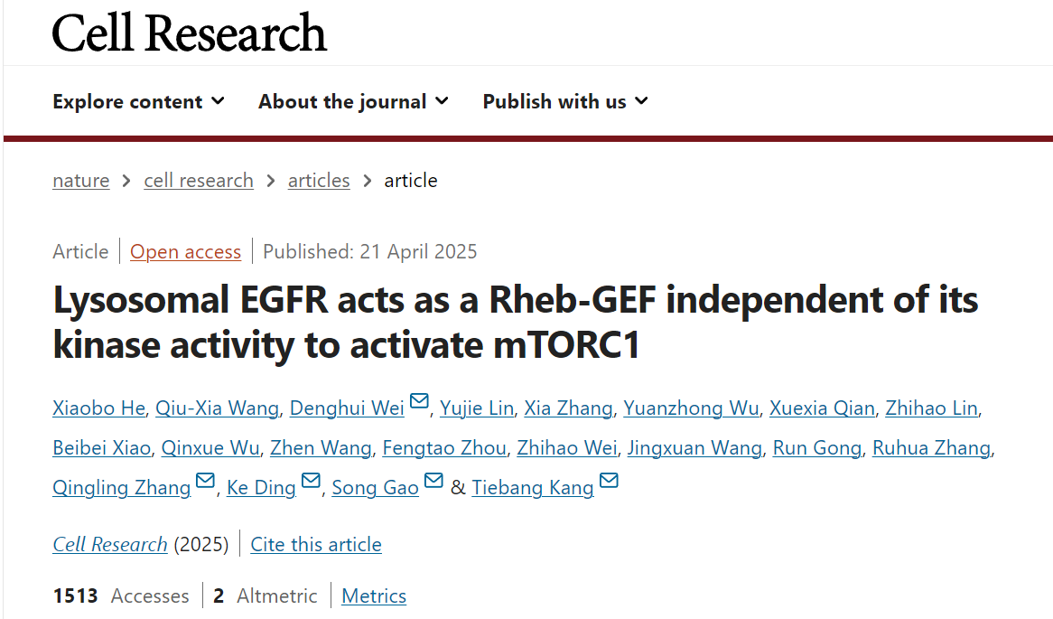
Task: Open author Xiaobo He's profile
Action: tap(98, 408)
